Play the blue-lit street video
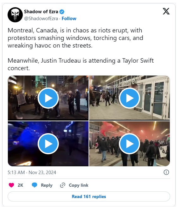Image resolution: width=179 pixels, height=210 pixels. [x=48, y=144]
